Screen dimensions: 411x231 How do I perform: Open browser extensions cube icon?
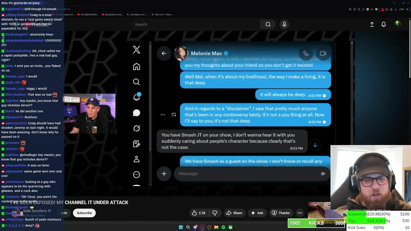click(x=387, y=9)
